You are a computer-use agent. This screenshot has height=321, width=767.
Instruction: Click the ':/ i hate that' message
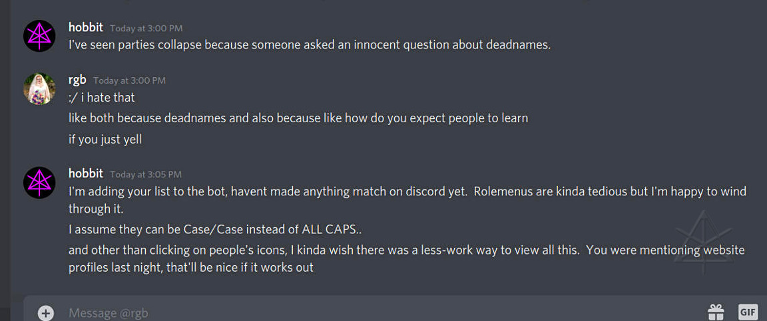coord(102,97)
